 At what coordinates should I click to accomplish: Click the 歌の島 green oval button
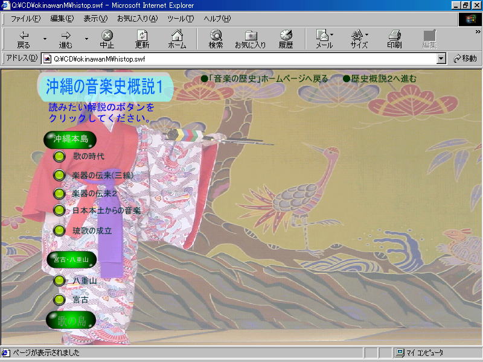click(71, 320)
